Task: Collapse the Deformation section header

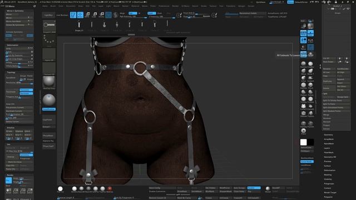Action: coord(12,45)
